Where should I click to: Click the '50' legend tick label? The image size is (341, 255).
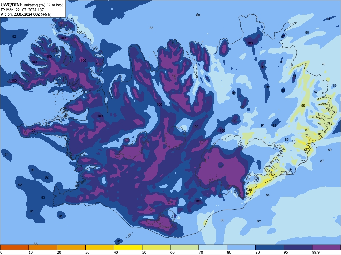pos(144,252)
